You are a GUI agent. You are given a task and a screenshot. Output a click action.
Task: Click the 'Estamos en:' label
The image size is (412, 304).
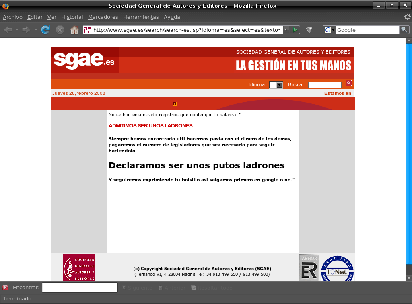[338, 93]
